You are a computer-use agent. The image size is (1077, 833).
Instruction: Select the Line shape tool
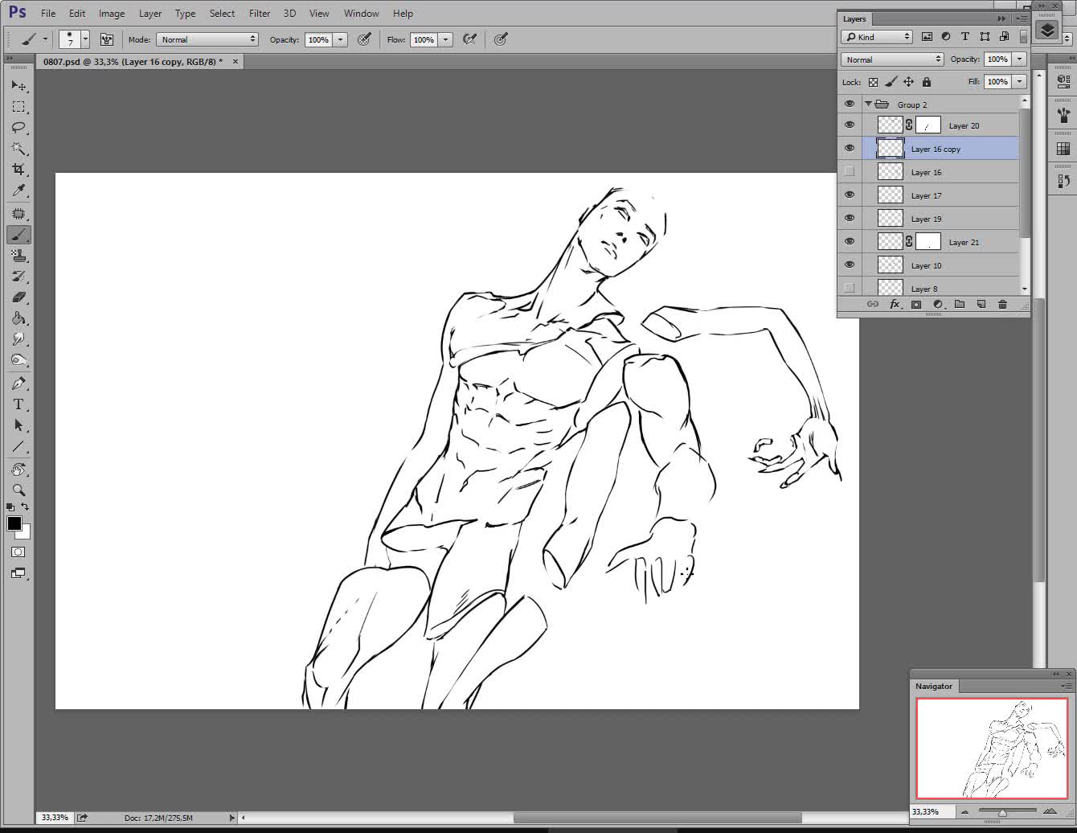(18, 446)
